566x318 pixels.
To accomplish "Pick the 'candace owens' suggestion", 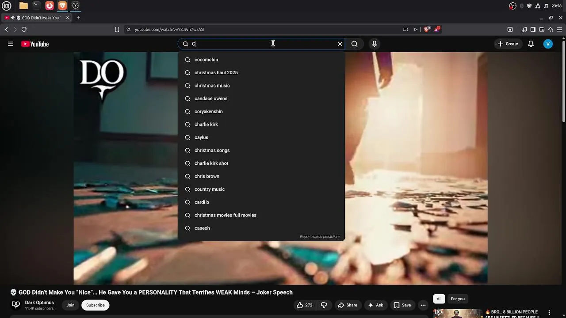I will point(261,98).
